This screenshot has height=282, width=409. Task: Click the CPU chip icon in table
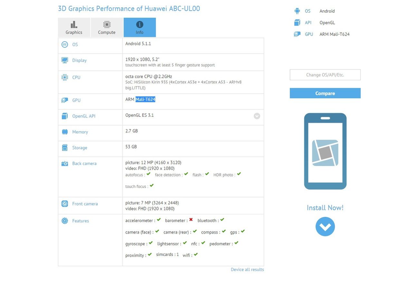tap(65, 77)
